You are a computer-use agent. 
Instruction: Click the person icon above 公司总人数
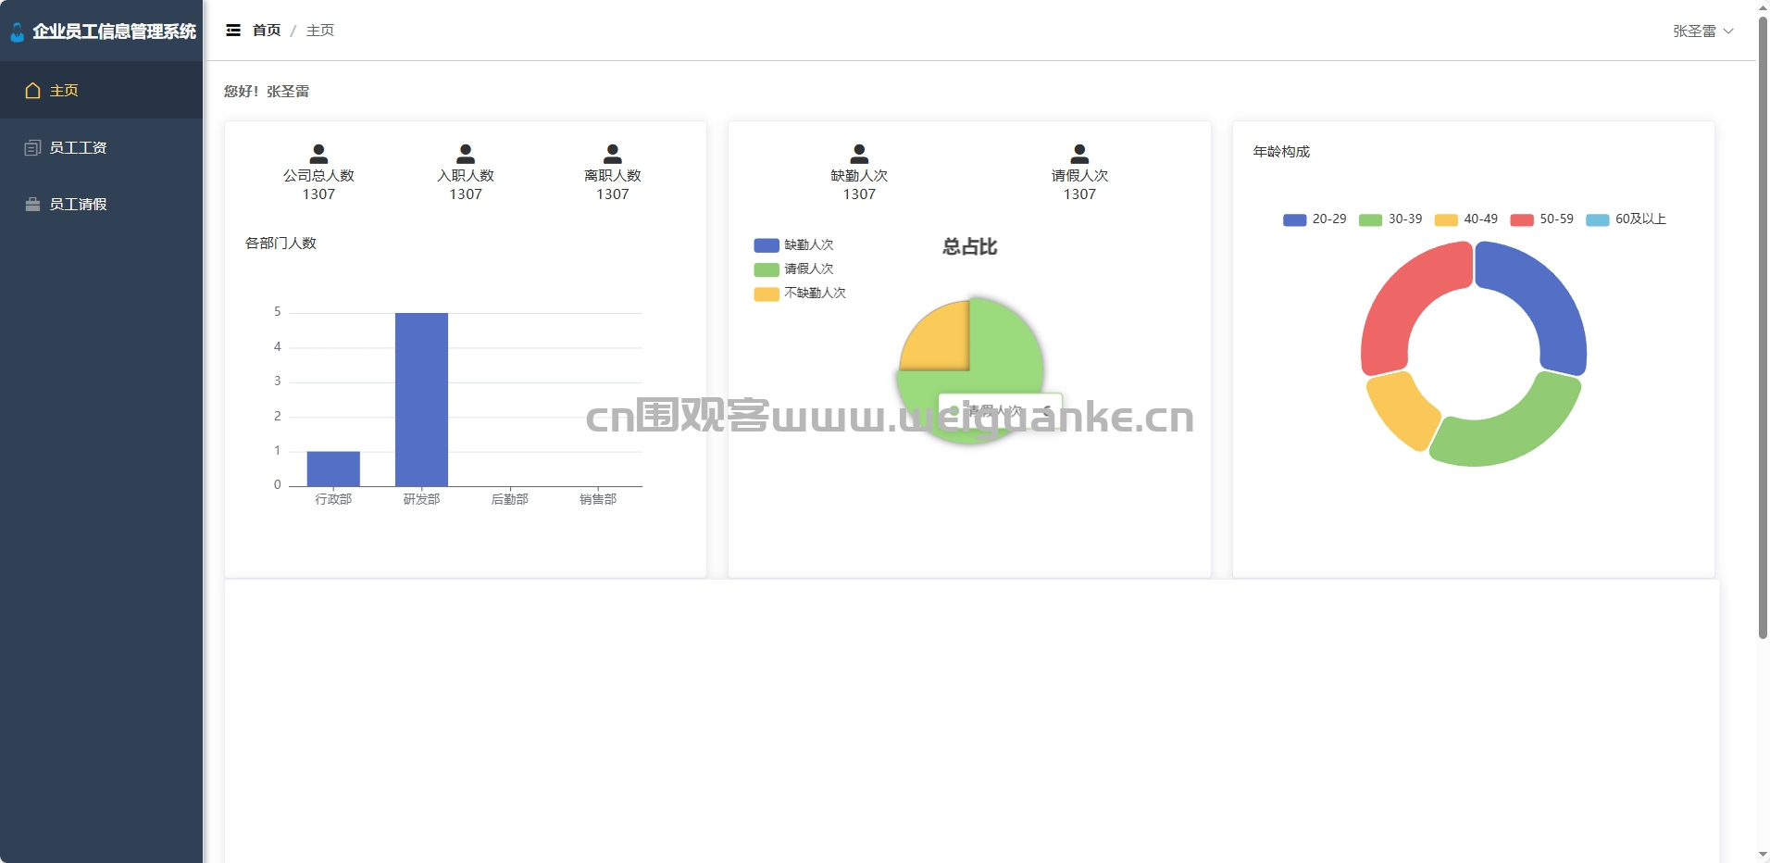tap(318, 154)
